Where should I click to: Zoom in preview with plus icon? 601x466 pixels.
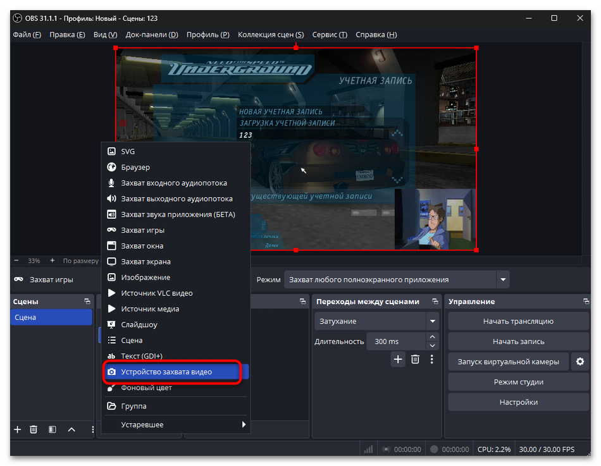click(52, 261)
